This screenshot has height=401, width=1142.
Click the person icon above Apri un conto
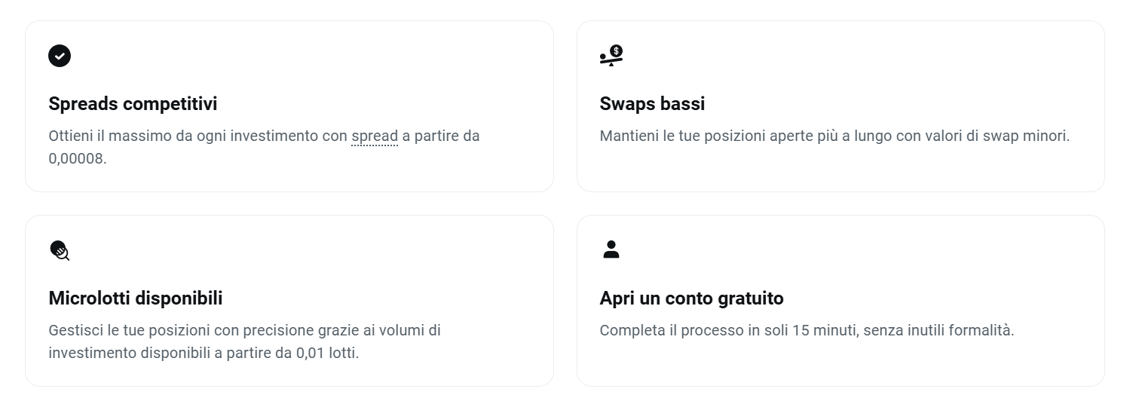(x=611, y=249)
